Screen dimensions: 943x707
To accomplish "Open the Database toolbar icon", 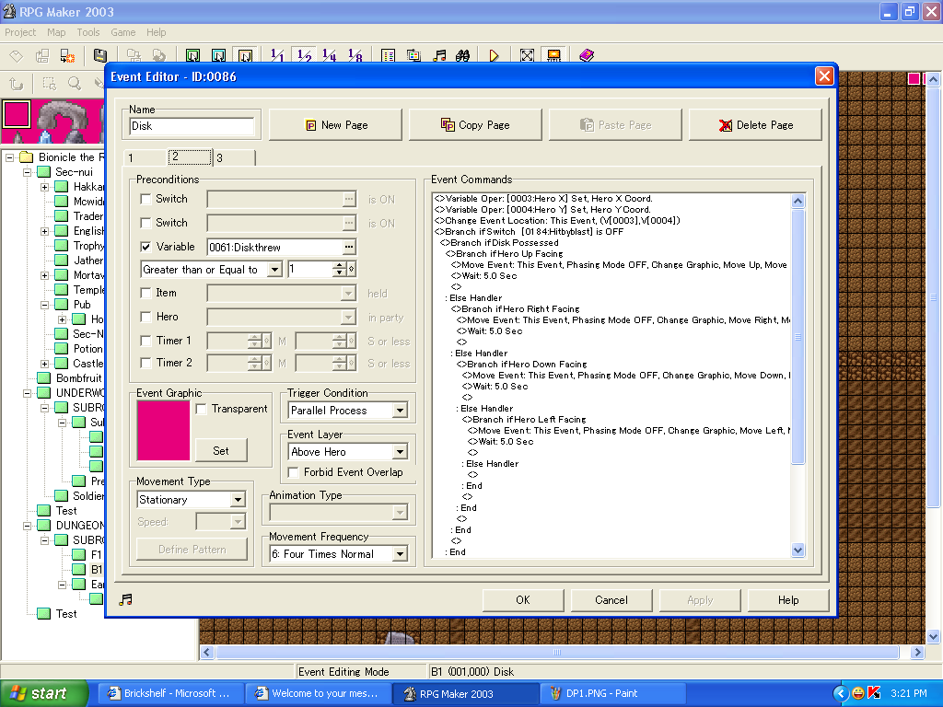I will point(388,56).
